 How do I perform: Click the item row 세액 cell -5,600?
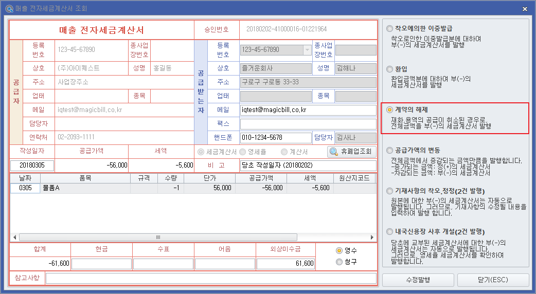[x=310, y=188]
